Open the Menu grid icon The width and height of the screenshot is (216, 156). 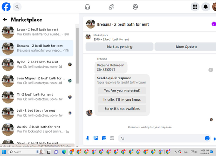click(x=195, y=7)
